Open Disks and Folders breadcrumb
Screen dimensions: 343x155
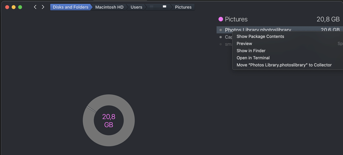tap(70, 7)
